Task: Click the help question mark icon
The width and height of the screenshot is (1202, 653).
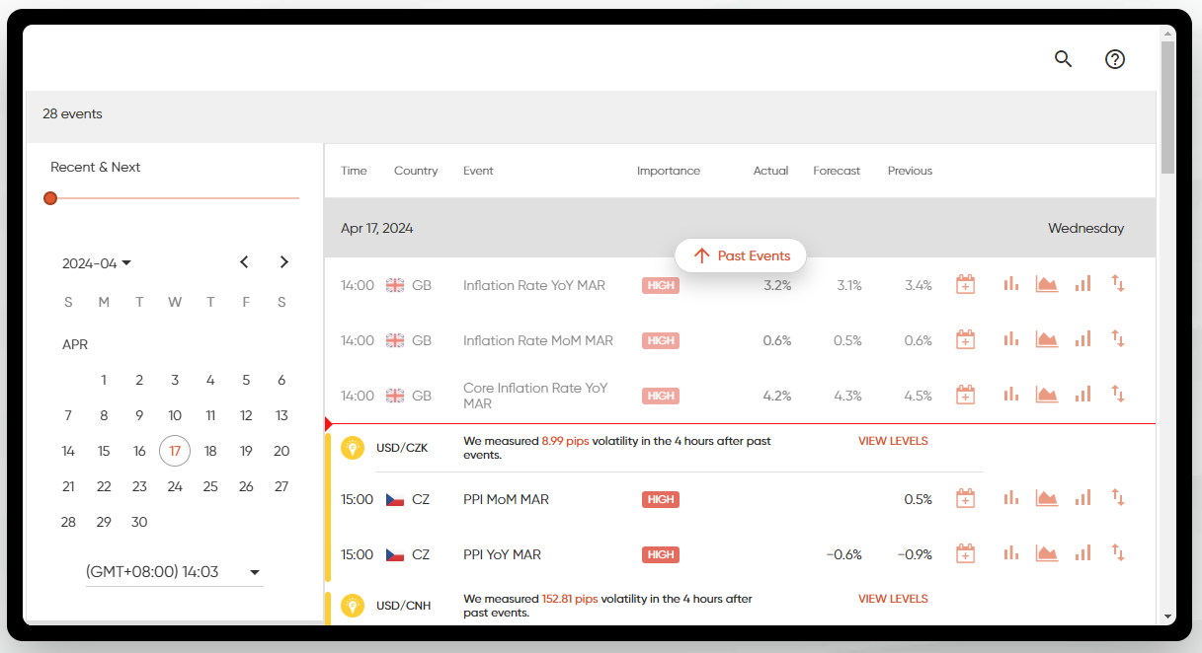Action: 1114,59
